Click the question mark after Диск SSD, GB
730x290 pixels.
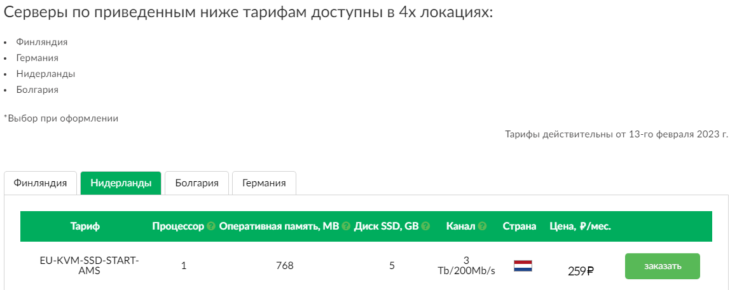425,226
